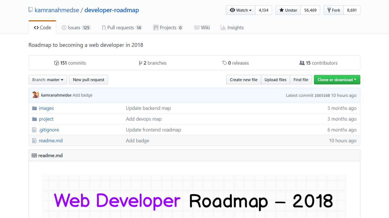389x218 pixels.
Task: Open the Insights tab
Action: tap(232, 28)
